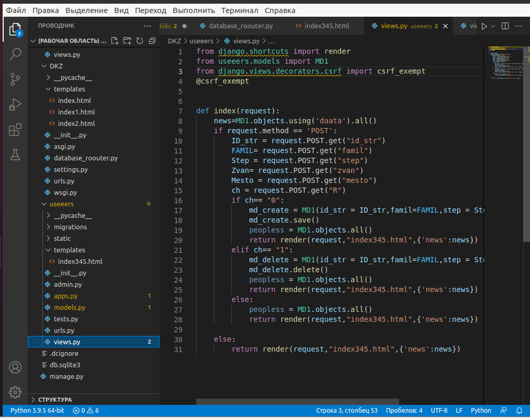Open the Терминал menu
Image resolution: width=530 pixels, height=419 pixels.
point(239,10)
